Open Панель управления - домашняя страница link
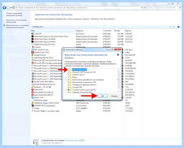This screenshot has width=184, height=148. coord(14,14)
